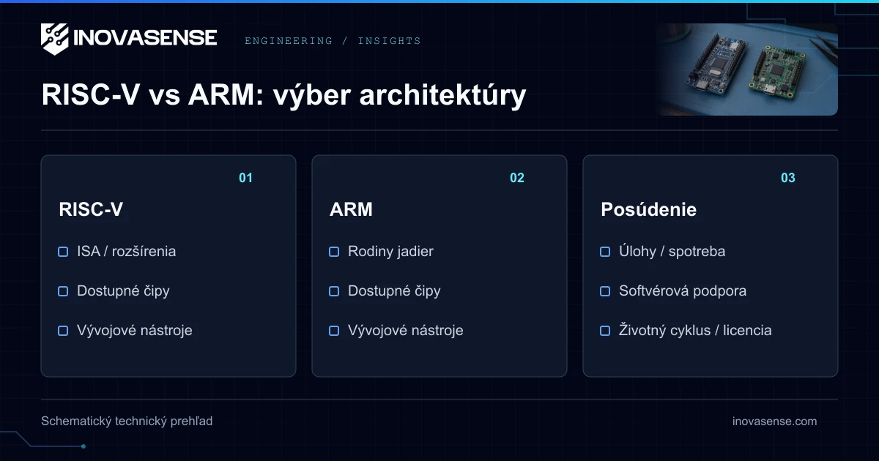Check the Úlohy / spotreba box
Screen dimensions: 879x461
click(x=605, y=252)
